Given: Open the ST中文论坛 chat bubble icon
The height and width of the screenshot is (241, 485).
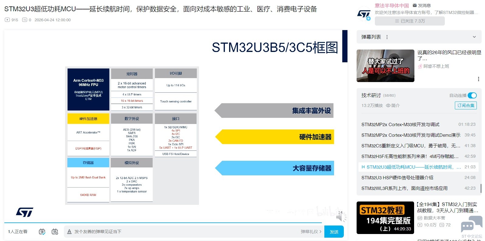Looking at the screenshot, I should (472, 224).
